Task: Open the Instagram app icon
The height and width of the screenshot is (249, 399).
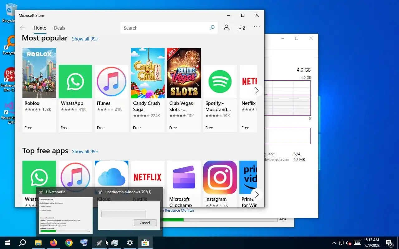Action: coord(220,177)
